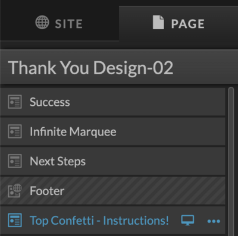Click the document icon on PAGE tab
The height and width of the screenshot is (236, 238).
[158, 23]
